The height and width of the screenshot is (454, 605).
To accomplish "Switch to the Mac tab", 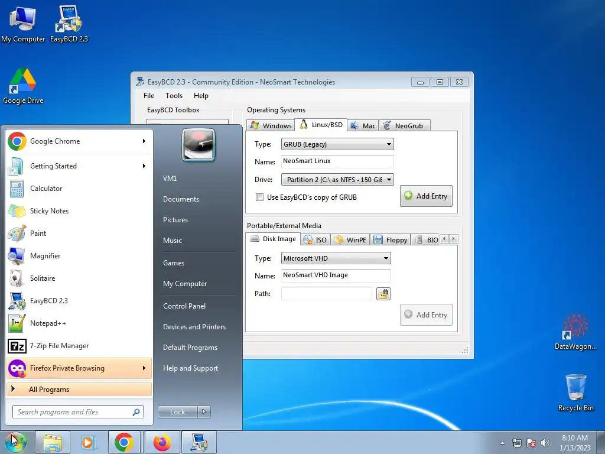I will 363,125.
